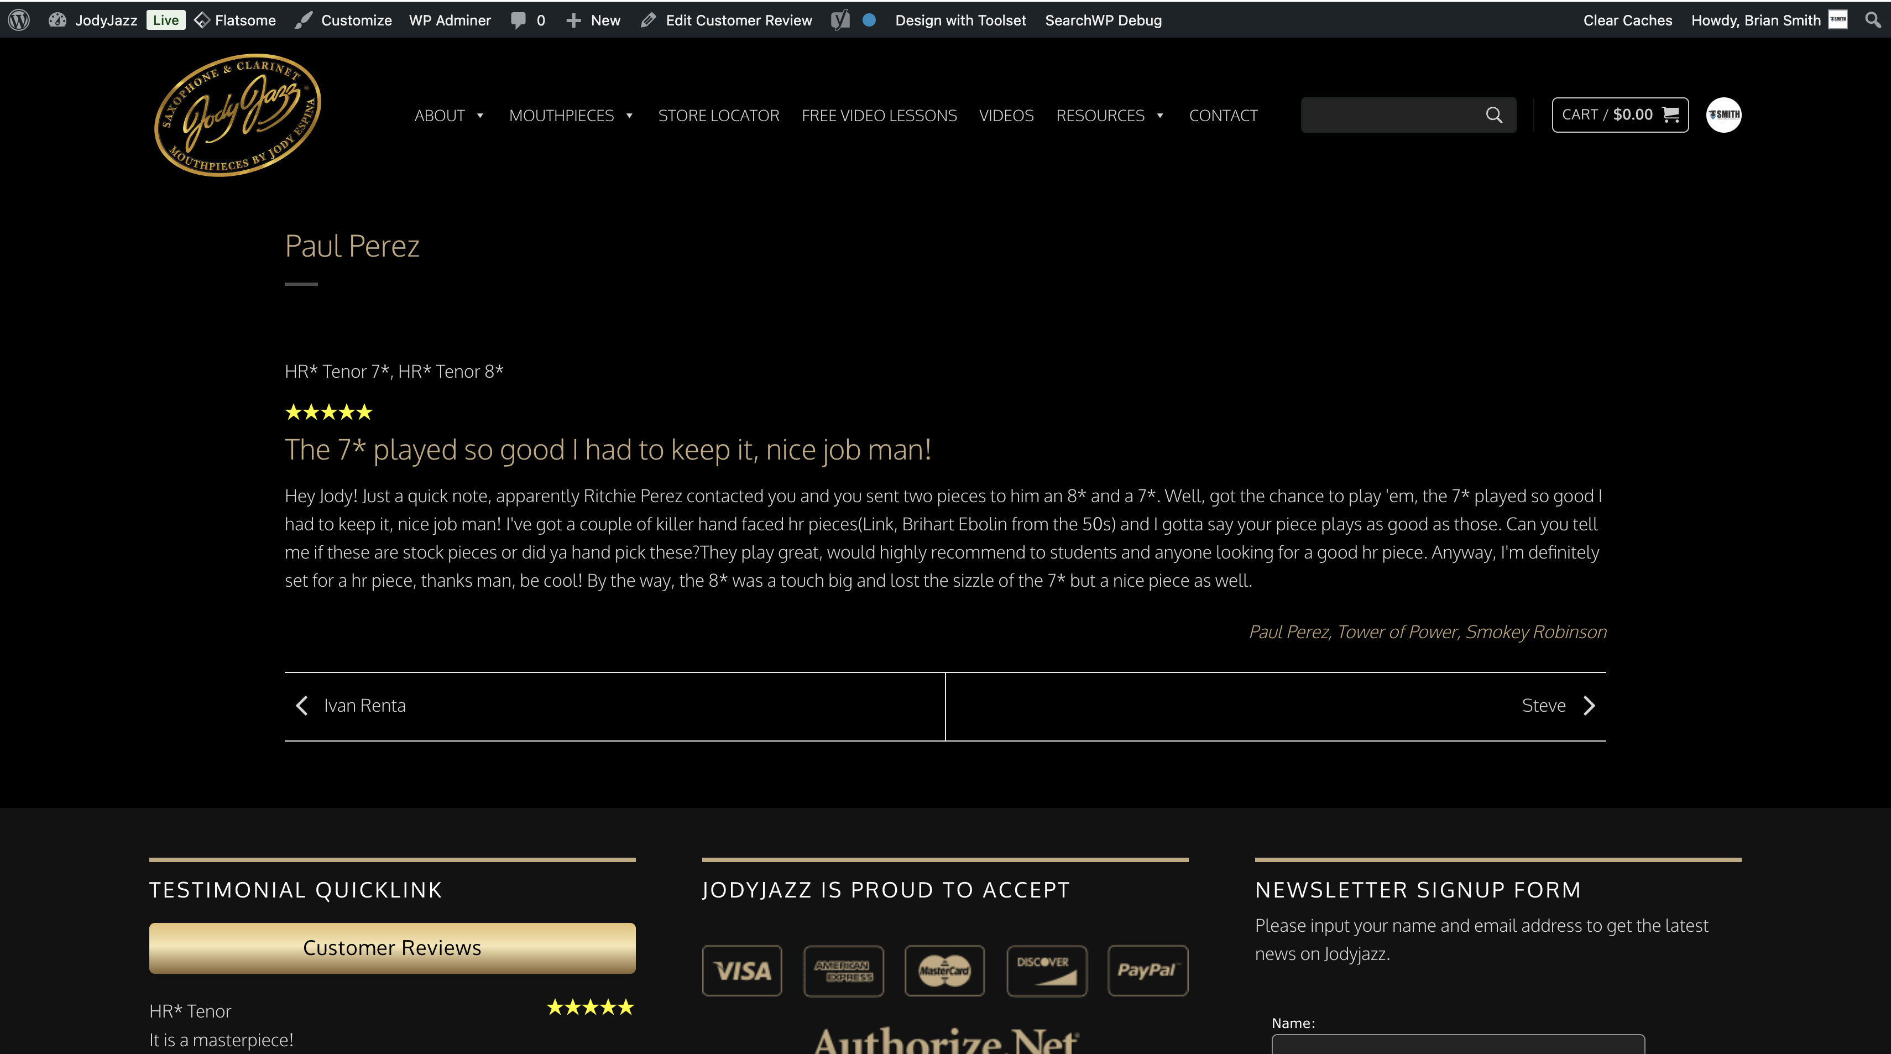
Task: Click the five-star rating above the review title
Action: 329,412
